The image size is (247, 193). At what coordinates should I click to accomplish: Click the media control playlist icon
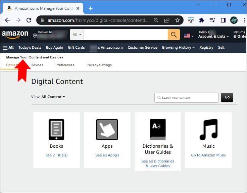click(212, 20)
